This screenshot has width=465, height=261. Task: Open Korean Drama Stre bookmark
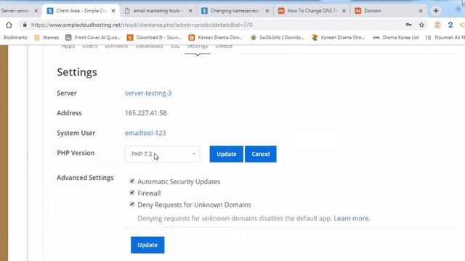click(339, 38)
